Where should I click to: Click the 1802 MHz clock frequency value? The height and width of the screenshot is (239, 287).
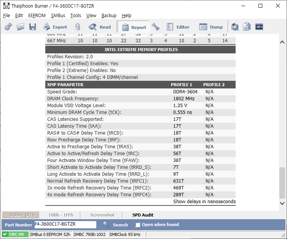(x=184, y=99)
